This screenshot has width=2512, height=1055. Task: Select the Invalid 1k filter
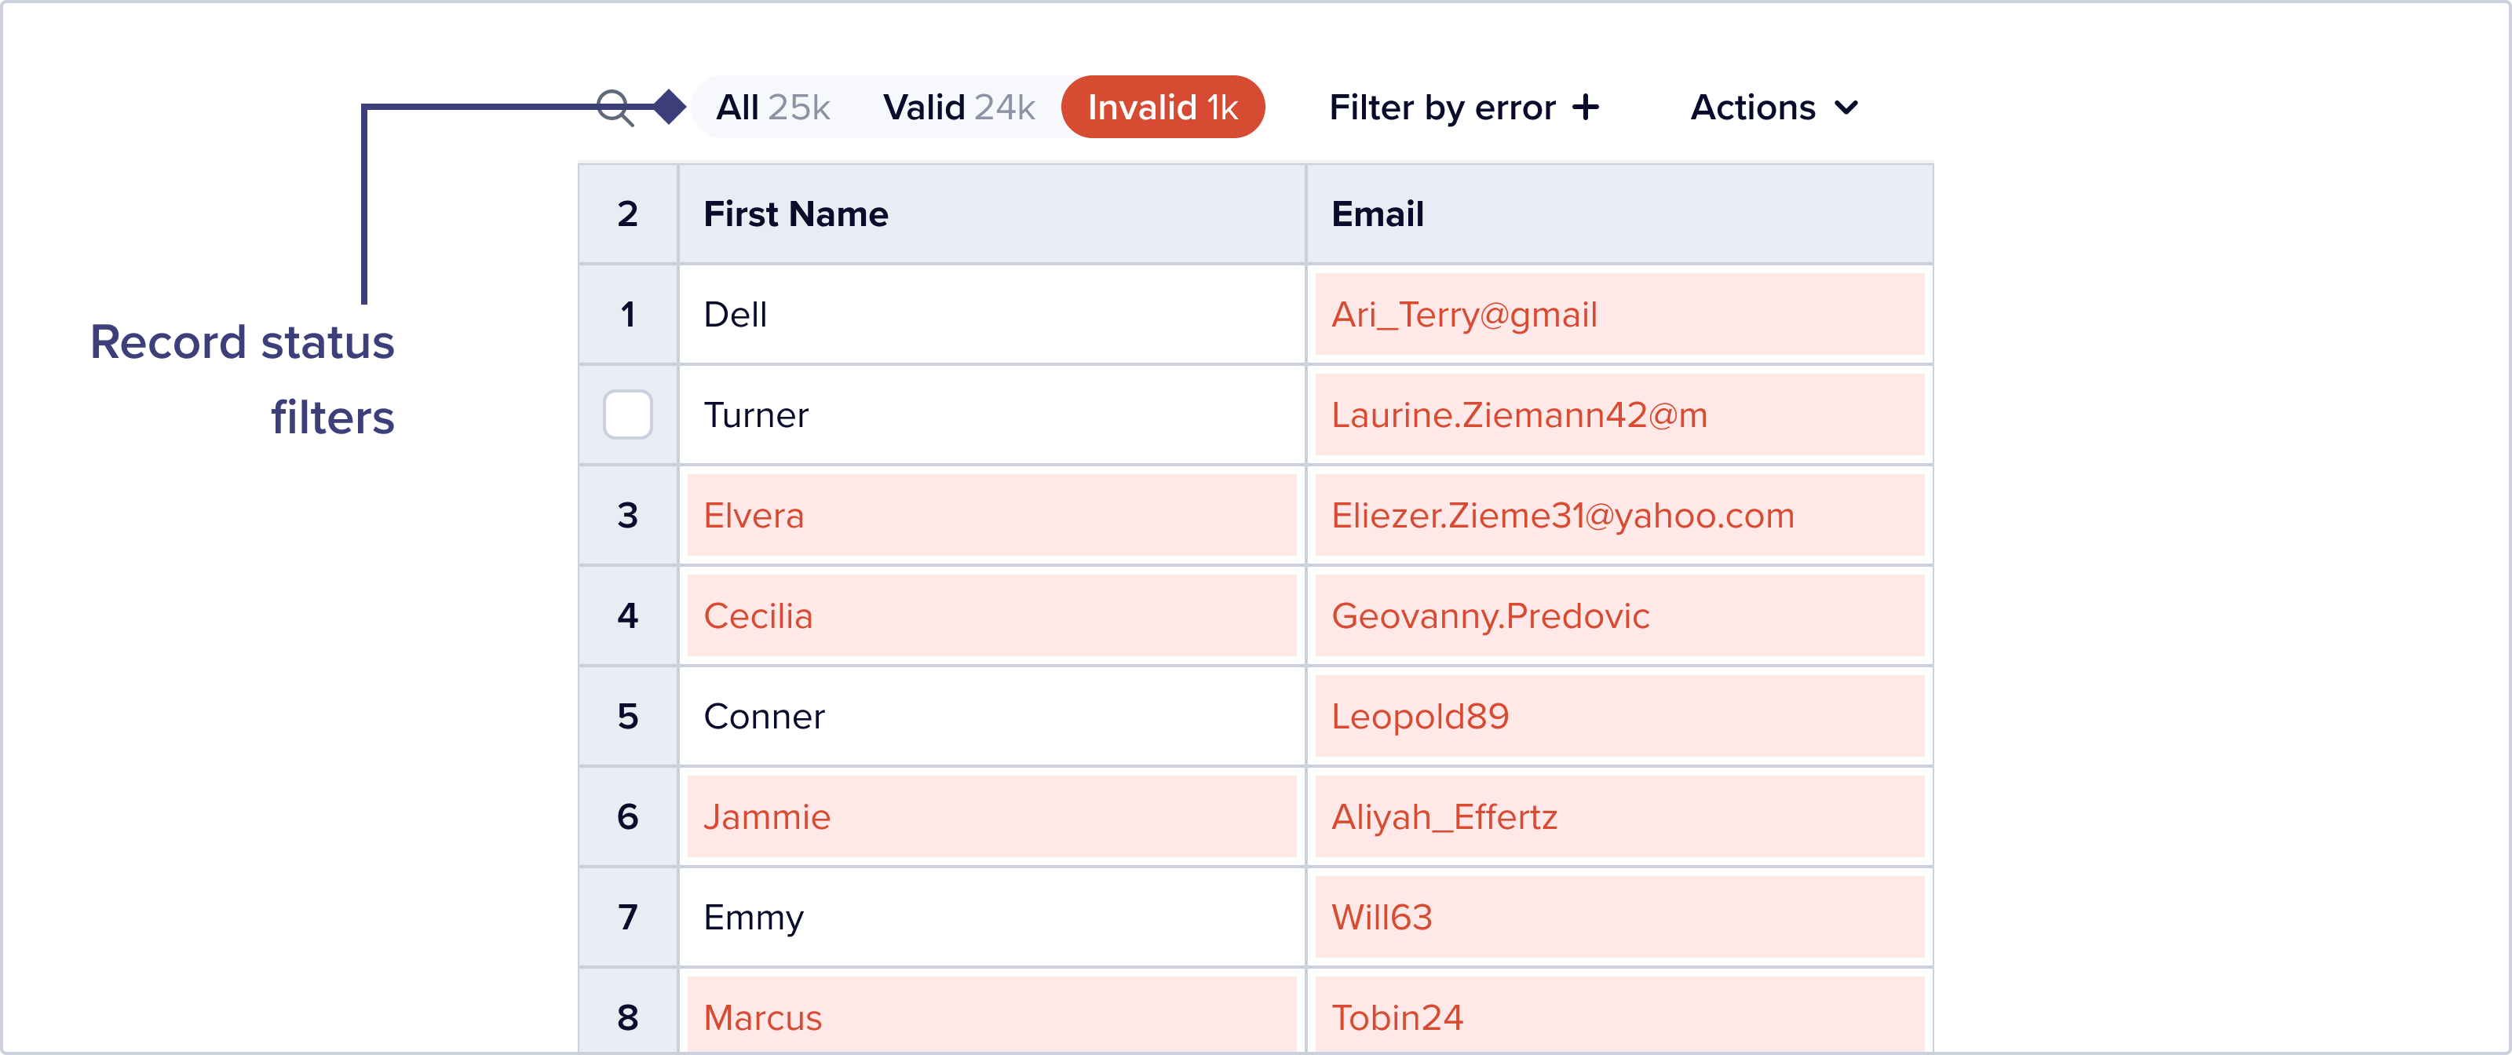1163,108
